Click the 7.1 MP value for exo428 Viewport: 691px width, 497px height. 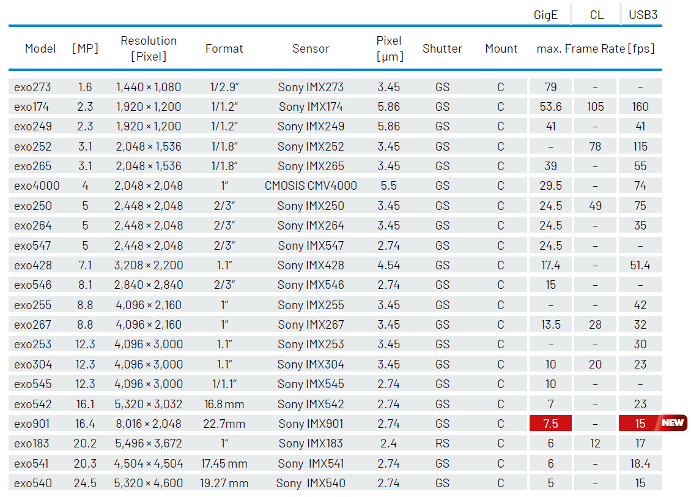click(85, 265)
